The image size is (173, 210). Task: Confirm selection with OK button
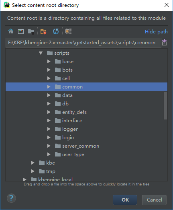(125, 200)
